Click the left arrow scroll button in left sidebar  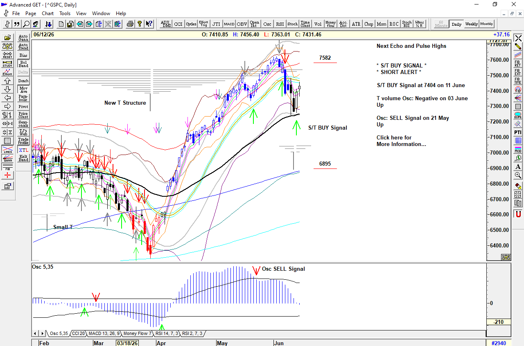click(x=7, y=98)
